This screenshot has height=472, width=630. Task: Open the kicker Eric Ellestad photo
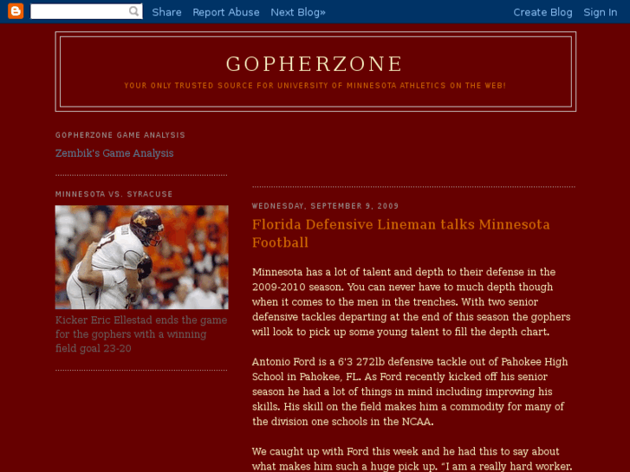pos(142,257)
